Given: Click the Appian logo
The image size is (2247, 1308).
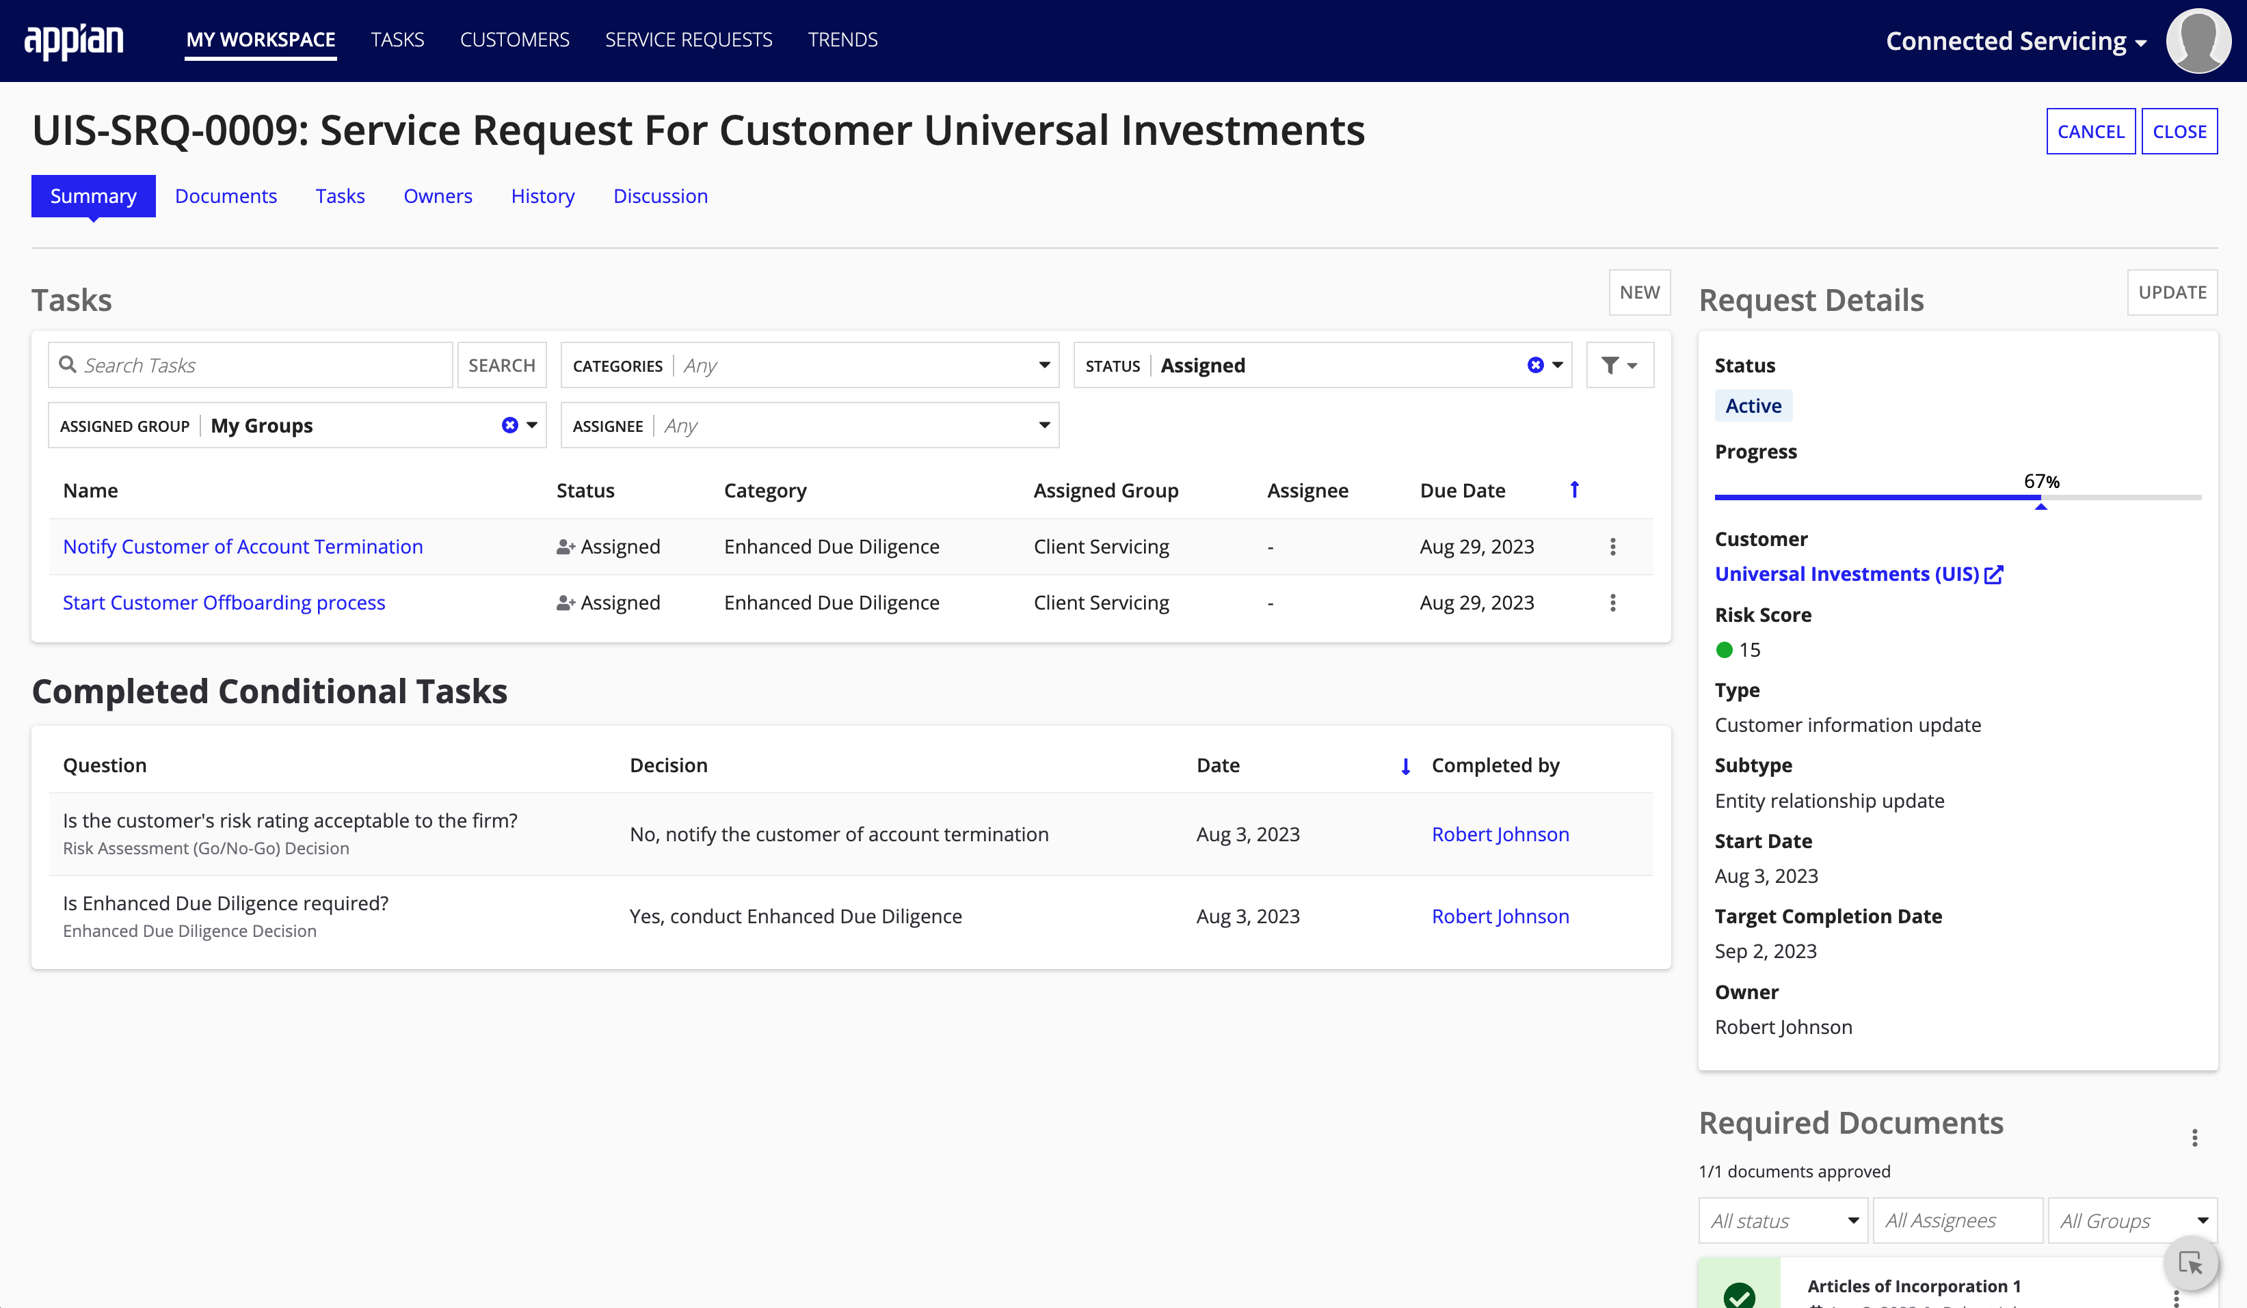Looking at the screenshot, I should (73, 41).
